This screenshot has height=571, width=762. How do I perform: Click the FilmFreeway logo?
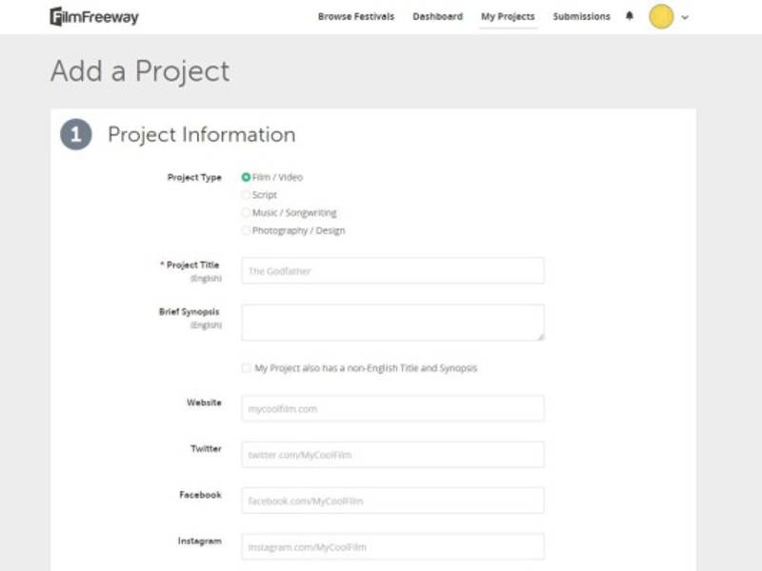tap(93, 17)
